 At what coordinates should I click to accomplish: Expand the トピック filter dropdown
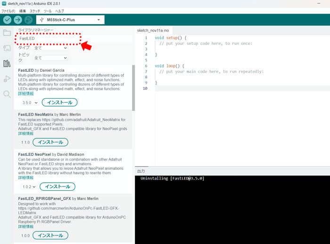tap(50, 58)
